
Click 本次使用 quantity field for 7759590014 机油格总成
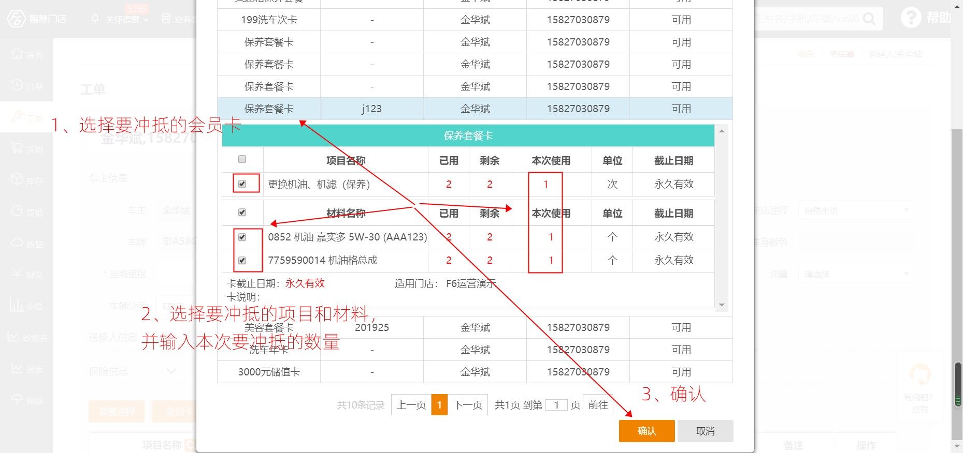pyautogui.click(x=551, y=261)
